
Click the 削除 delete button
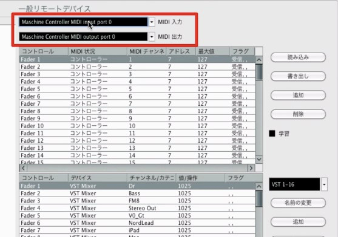(298, 114)
